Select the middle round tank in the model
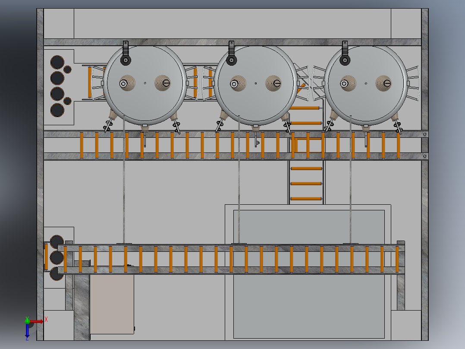This screenshot has width=465, height=349. [256, 84]
